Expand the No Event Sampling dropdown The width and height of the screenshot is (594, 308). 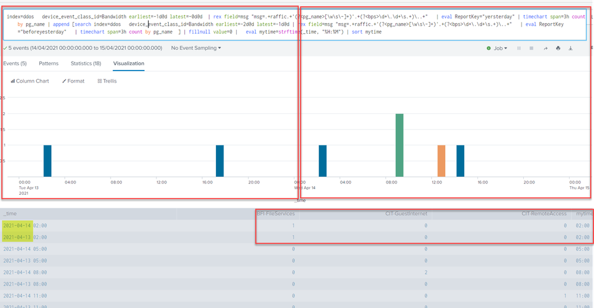tap(196, 48)
